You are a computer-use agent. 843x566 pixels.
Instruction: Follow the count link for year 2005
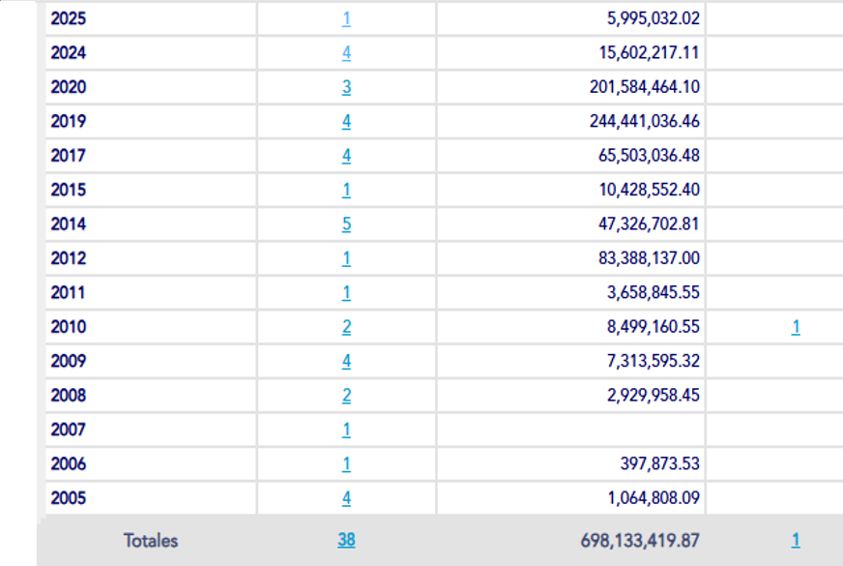tap(346, 498)
